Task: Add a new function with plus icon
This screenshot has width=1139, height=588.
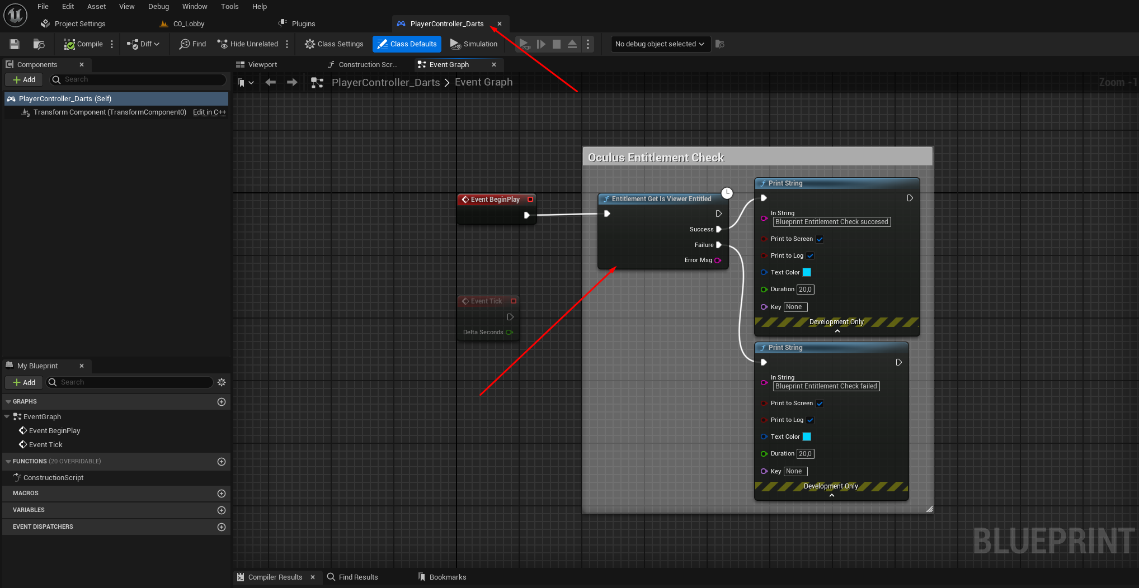Action: click(222, 461)
